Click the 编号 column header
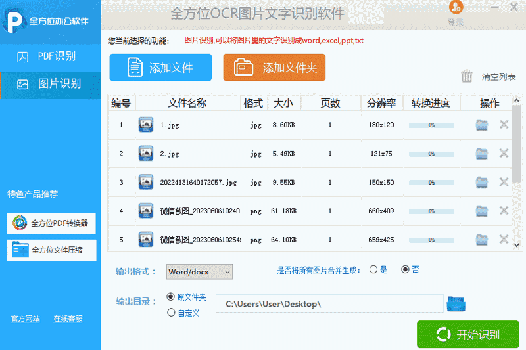 pos(122,103)
